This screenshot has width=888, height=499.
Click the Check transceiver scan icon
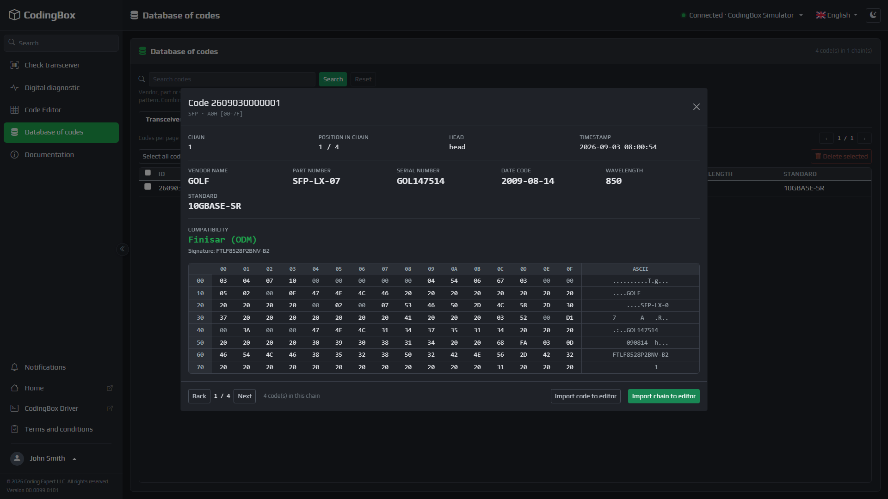click(x=15, y=65)
